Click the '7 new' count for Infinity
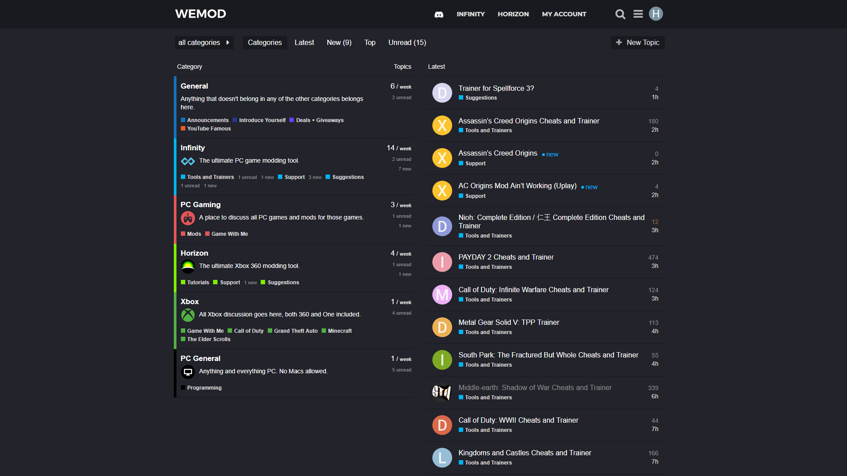The image size is (847, 476). pos(405,169)
